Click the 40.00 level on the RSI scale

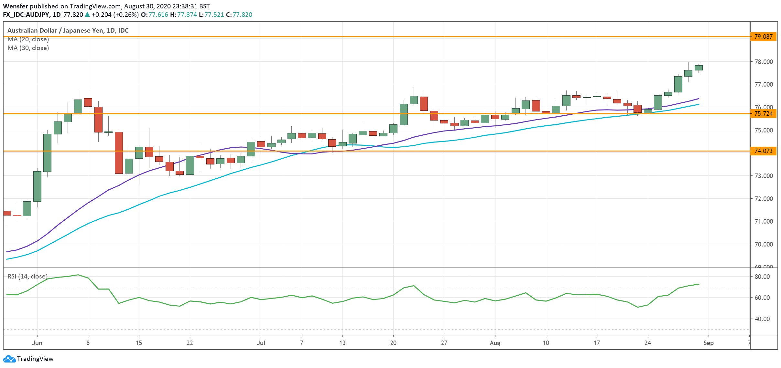762,319
